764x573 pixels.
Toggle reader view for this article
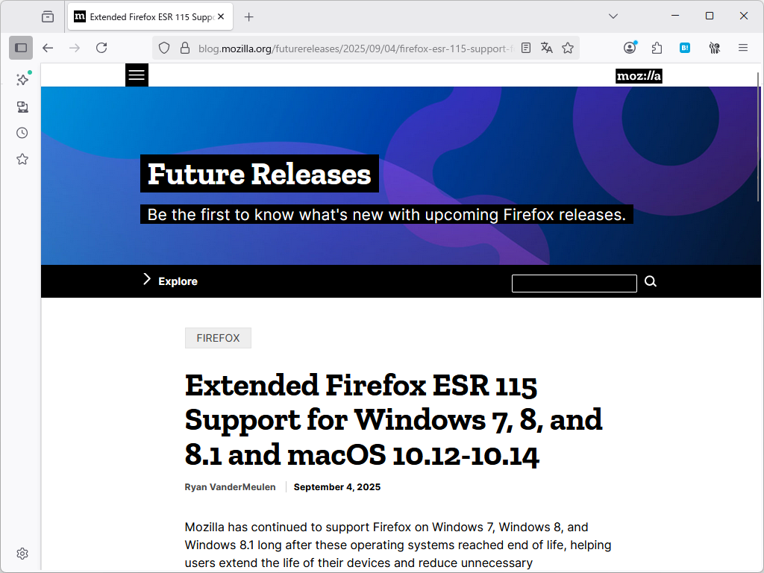click(526, 47)
